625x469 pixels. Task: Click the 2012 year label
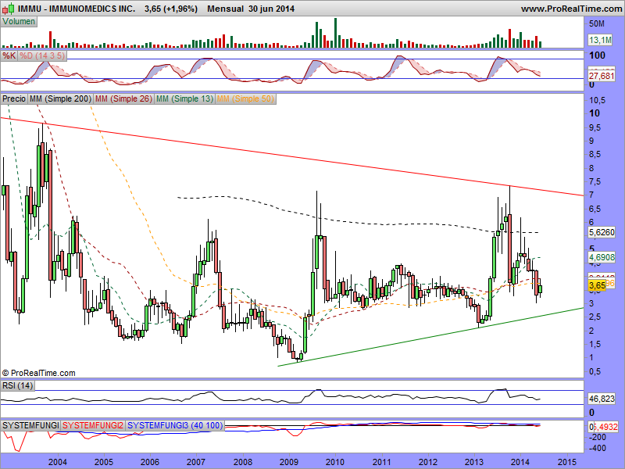428,462
